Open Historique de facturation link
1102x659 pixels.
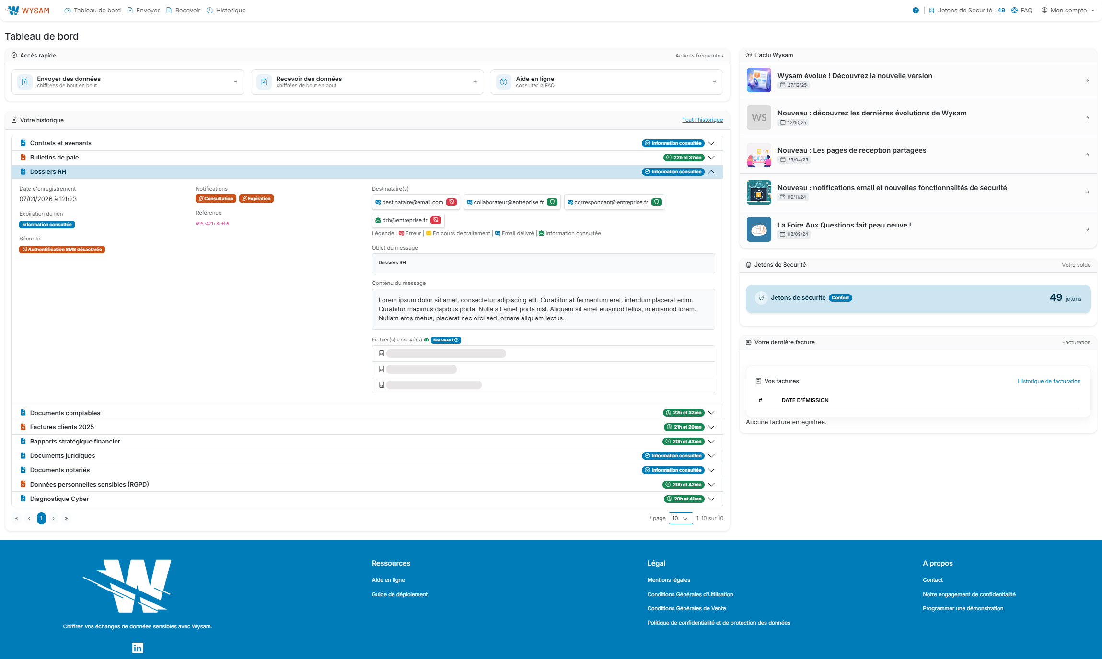coord(1049,381)
